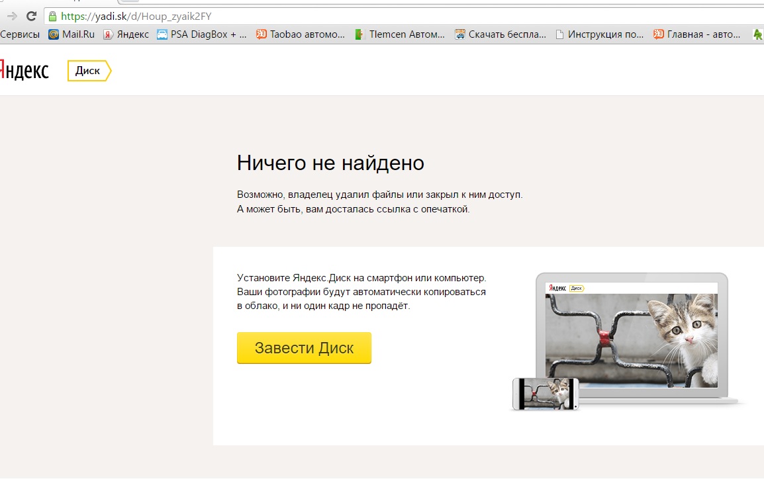Click the Главная - авто... bookmark favicon

(x=658, y=34)
